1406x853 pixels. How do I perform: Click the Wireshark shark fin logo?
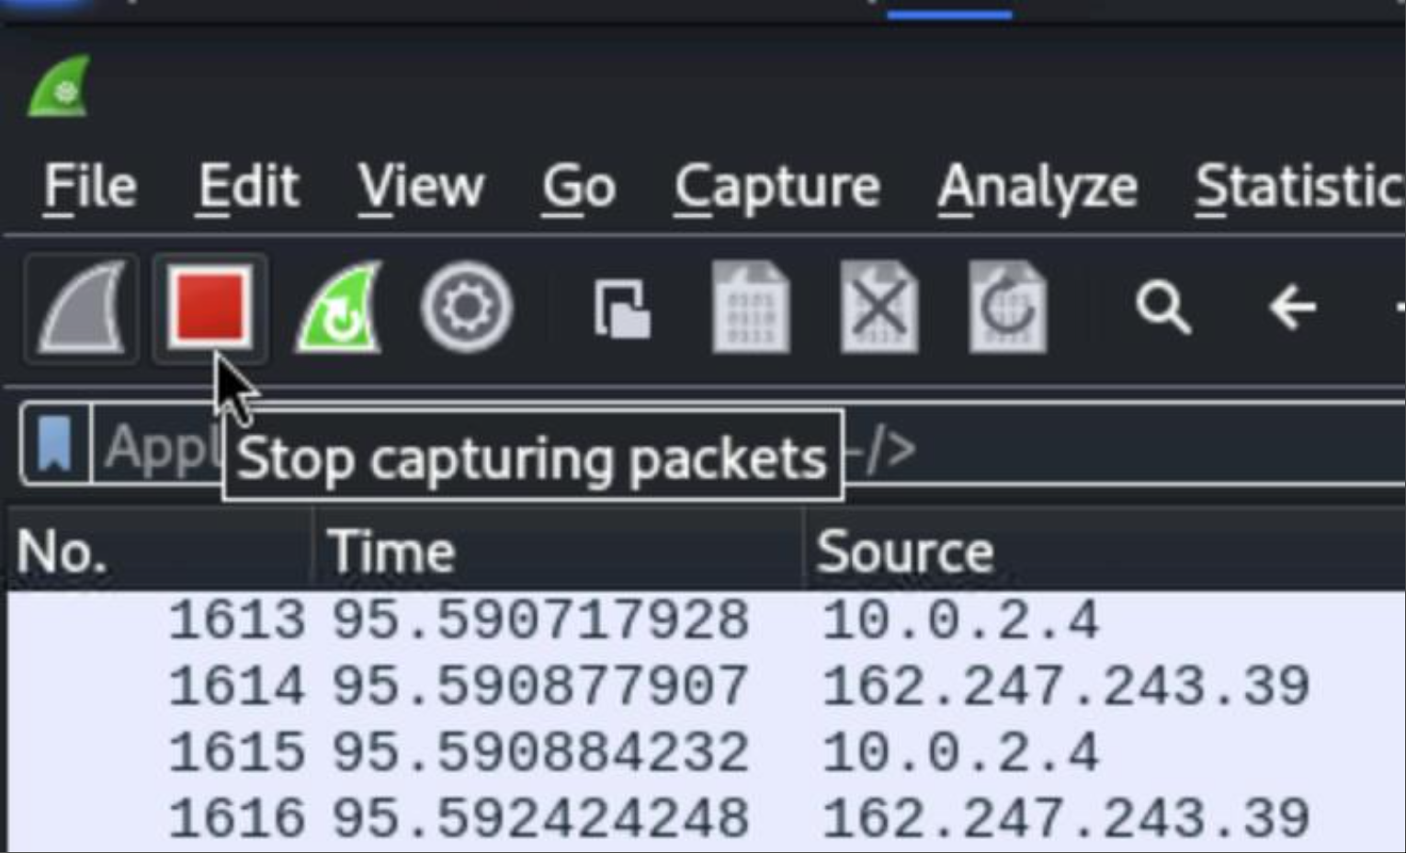click(x=60, y=87)
